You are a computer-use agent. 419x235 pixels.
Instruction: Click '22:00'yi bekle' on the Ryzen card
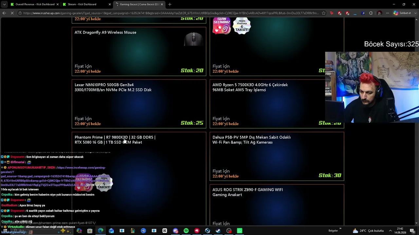(x=225, y=124)
